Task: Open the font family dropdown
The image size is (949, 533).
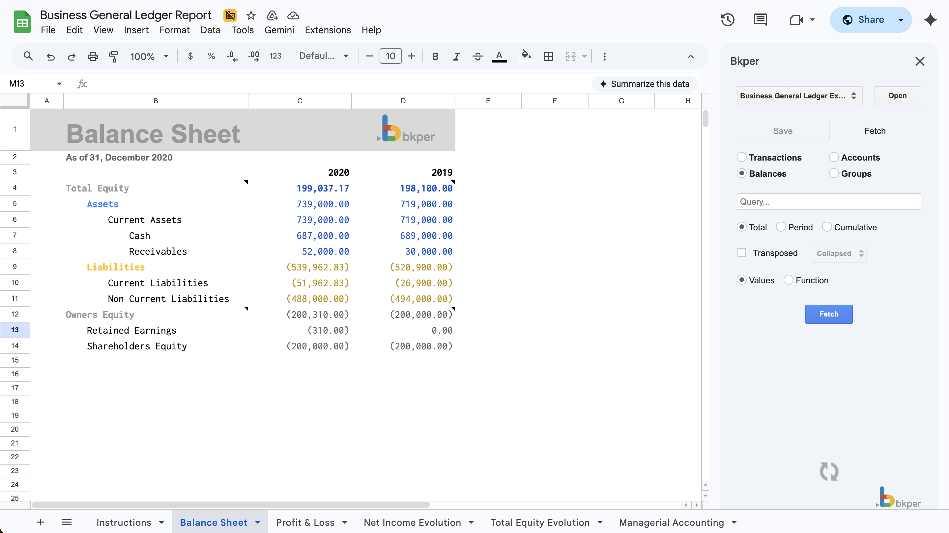Action: coord(324,56)
